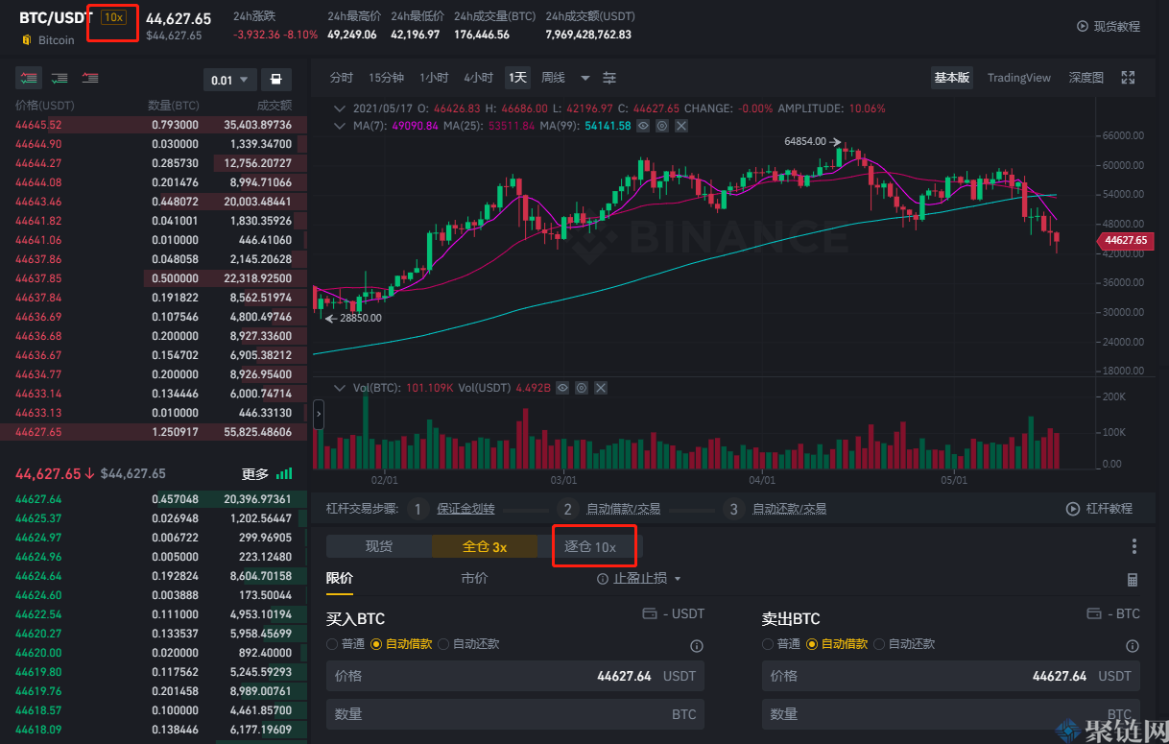Open the 0.01 price precision dropdown
Image resolution: width=1169 pixels, height=744 pixels.
230,80
